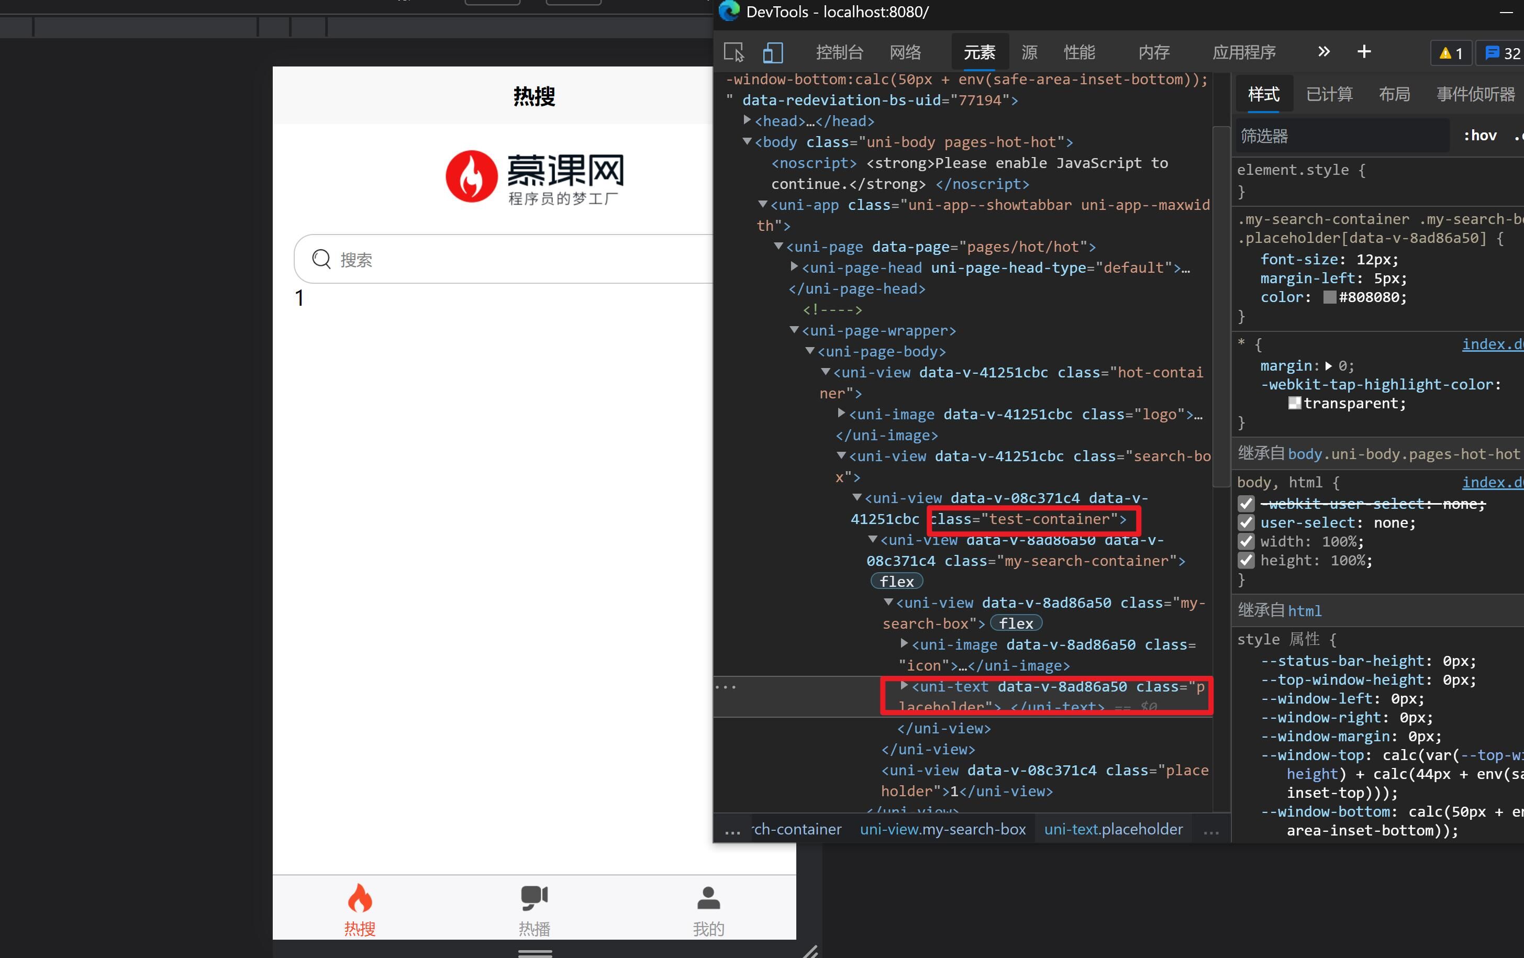Open the 布局 layout pane tab
This screenshot has height=958, width=1524.
click(x=1394, y=94)
